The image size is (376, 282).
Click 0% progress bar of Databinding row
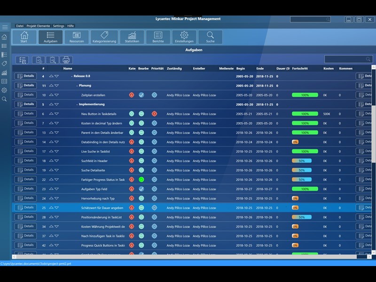[295, 142]
